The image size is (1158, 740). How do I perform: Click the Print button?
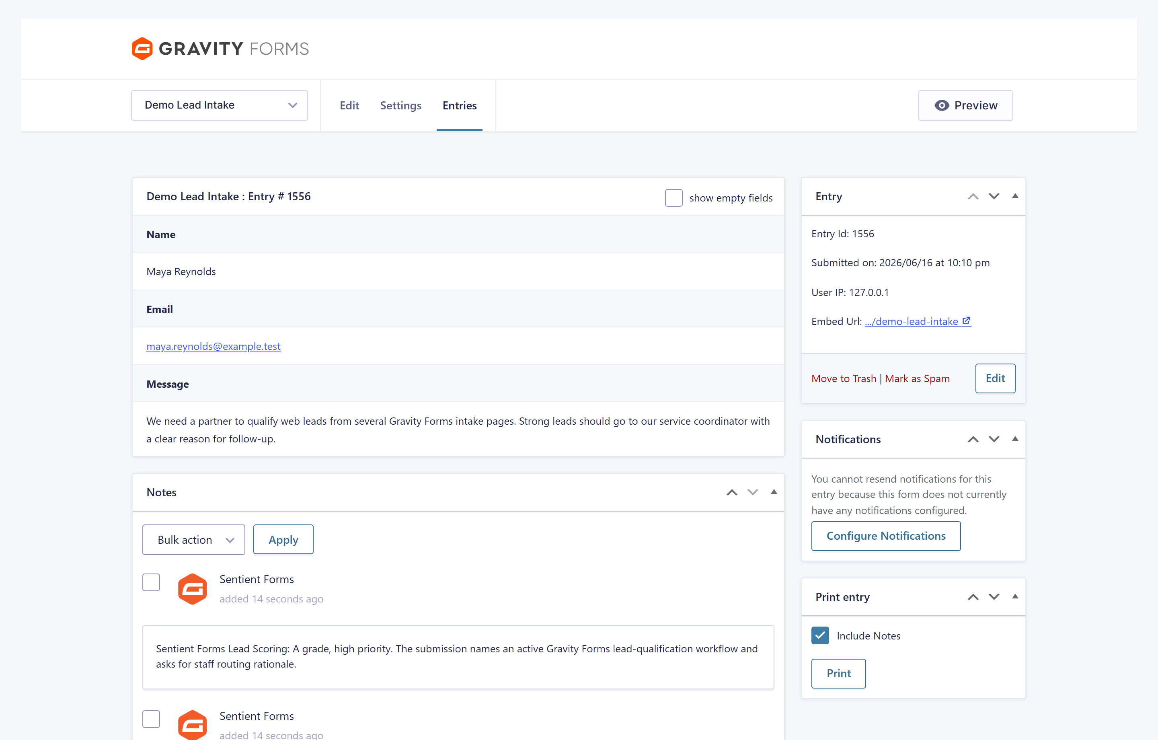pyautogui.click(x=838, y=674)
